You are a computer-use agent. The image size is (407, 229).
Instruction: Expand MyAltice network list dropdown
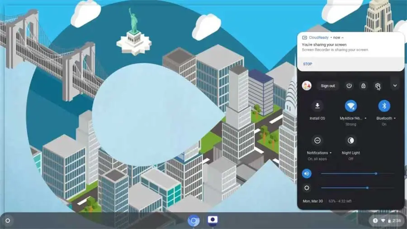tap(353, 118)
